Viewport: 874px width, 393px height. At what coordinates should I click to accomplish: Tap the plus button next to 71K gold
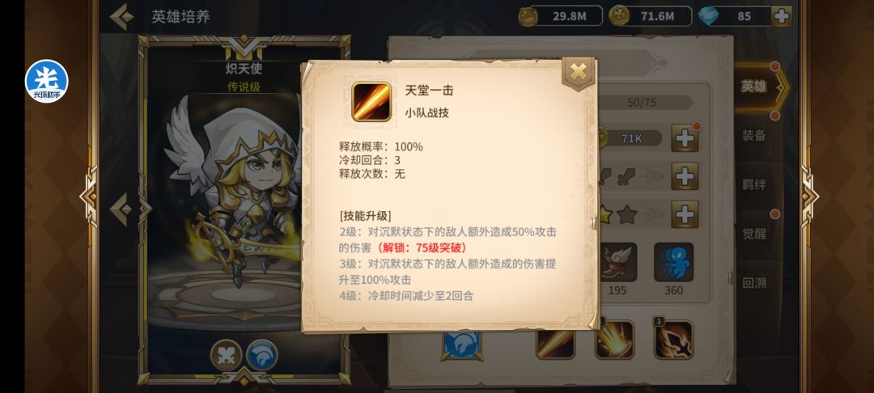685,138
